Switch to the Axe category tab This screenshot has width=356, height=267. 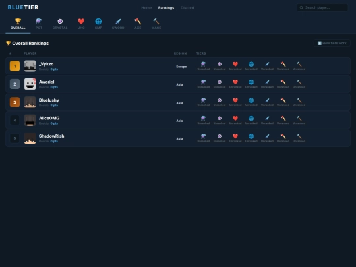tap(138, 24)
